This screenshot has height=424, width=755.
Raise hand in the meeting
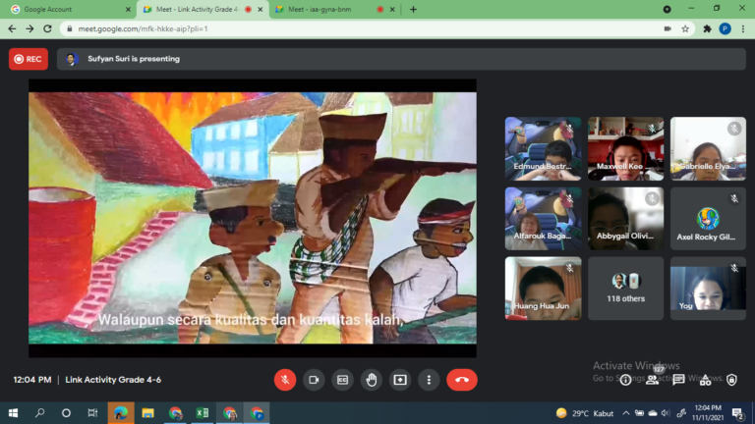point(372,380)
